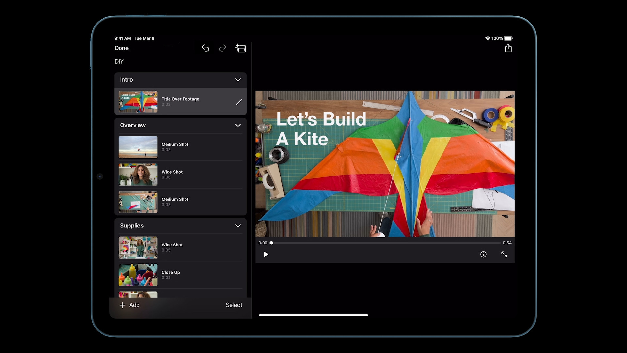This screenshot has width=627, height=353.
Task: Enter fullscreen with the expand arrows icon
Action: click(x=504, y=254)
